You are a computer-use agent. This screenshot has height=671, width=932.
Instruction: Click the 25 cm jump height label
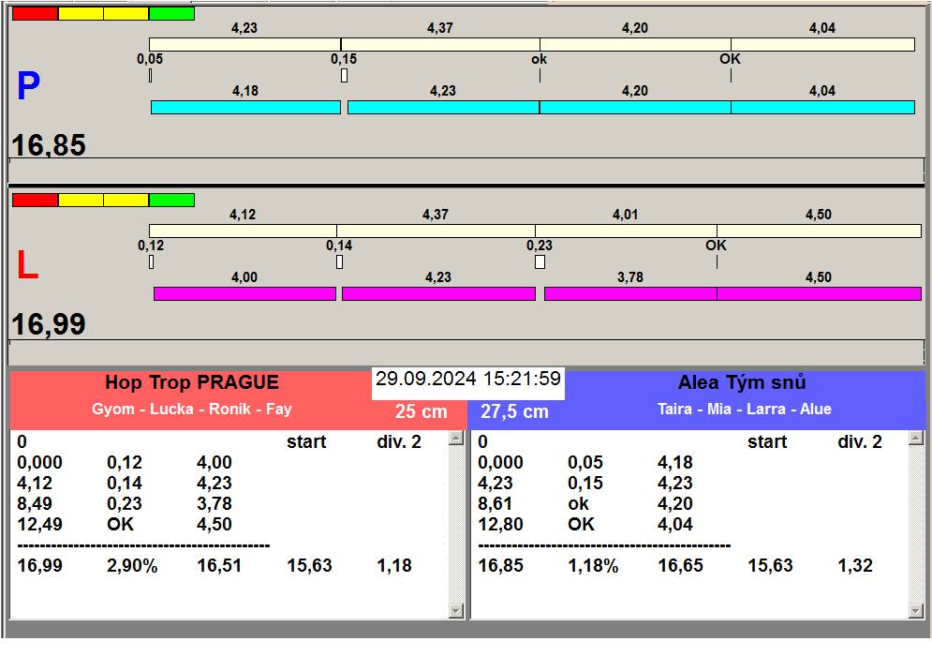421,411
